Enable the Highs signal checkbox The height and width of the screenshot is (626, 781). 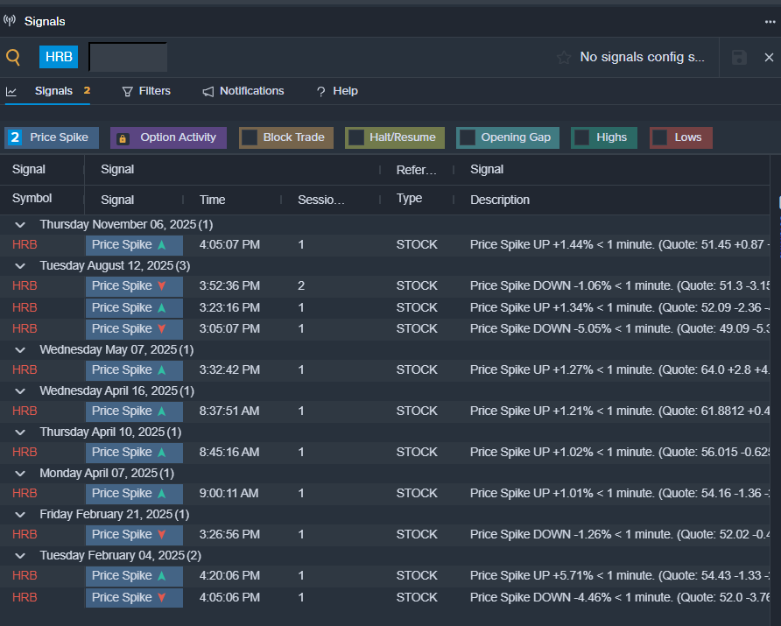pos(582,137)
